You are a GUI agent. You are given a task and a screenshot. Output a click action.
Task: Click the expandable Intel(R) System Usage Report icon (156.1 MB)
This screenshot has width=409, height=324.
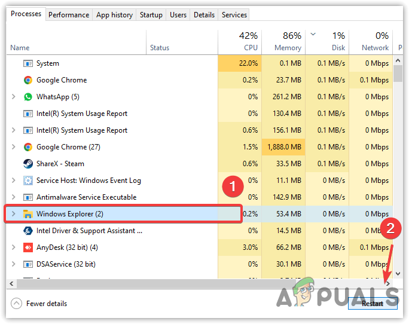(x=28, y=130)
